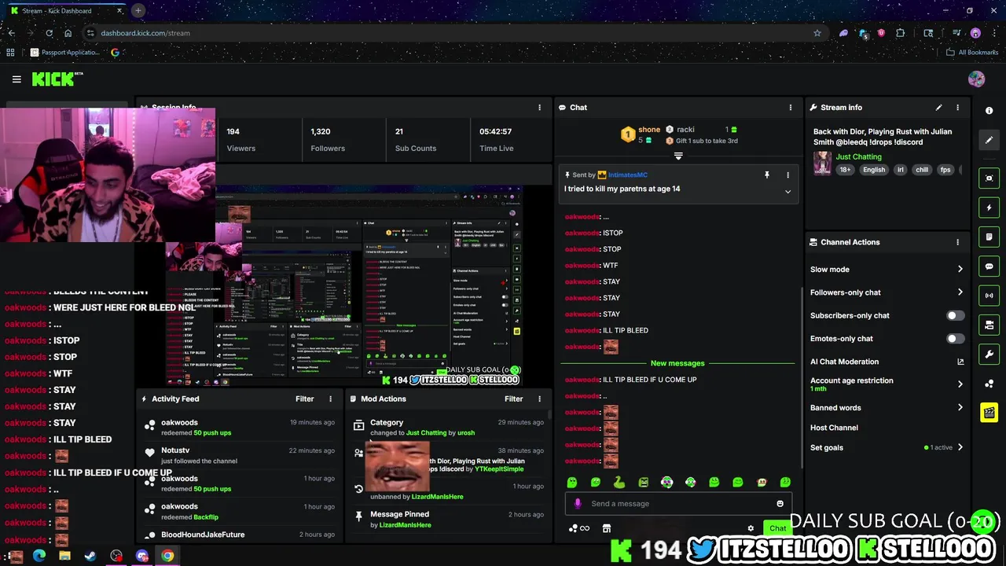Open Channel Actions three-dot menu
Screen dimensions: 1006x566
coord(957,242)
